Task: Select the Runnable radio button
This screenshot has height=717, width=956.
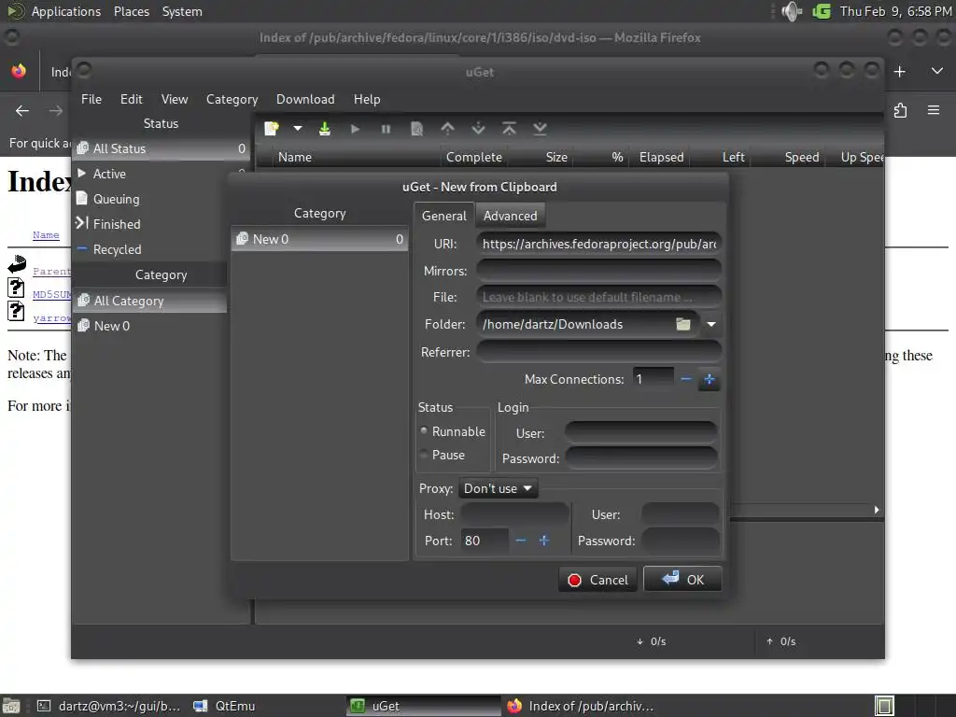Action: 453,431
